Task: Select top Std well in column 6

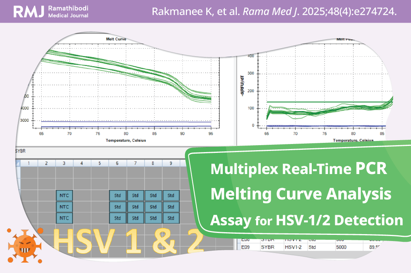Action: [x=117, y=196]
